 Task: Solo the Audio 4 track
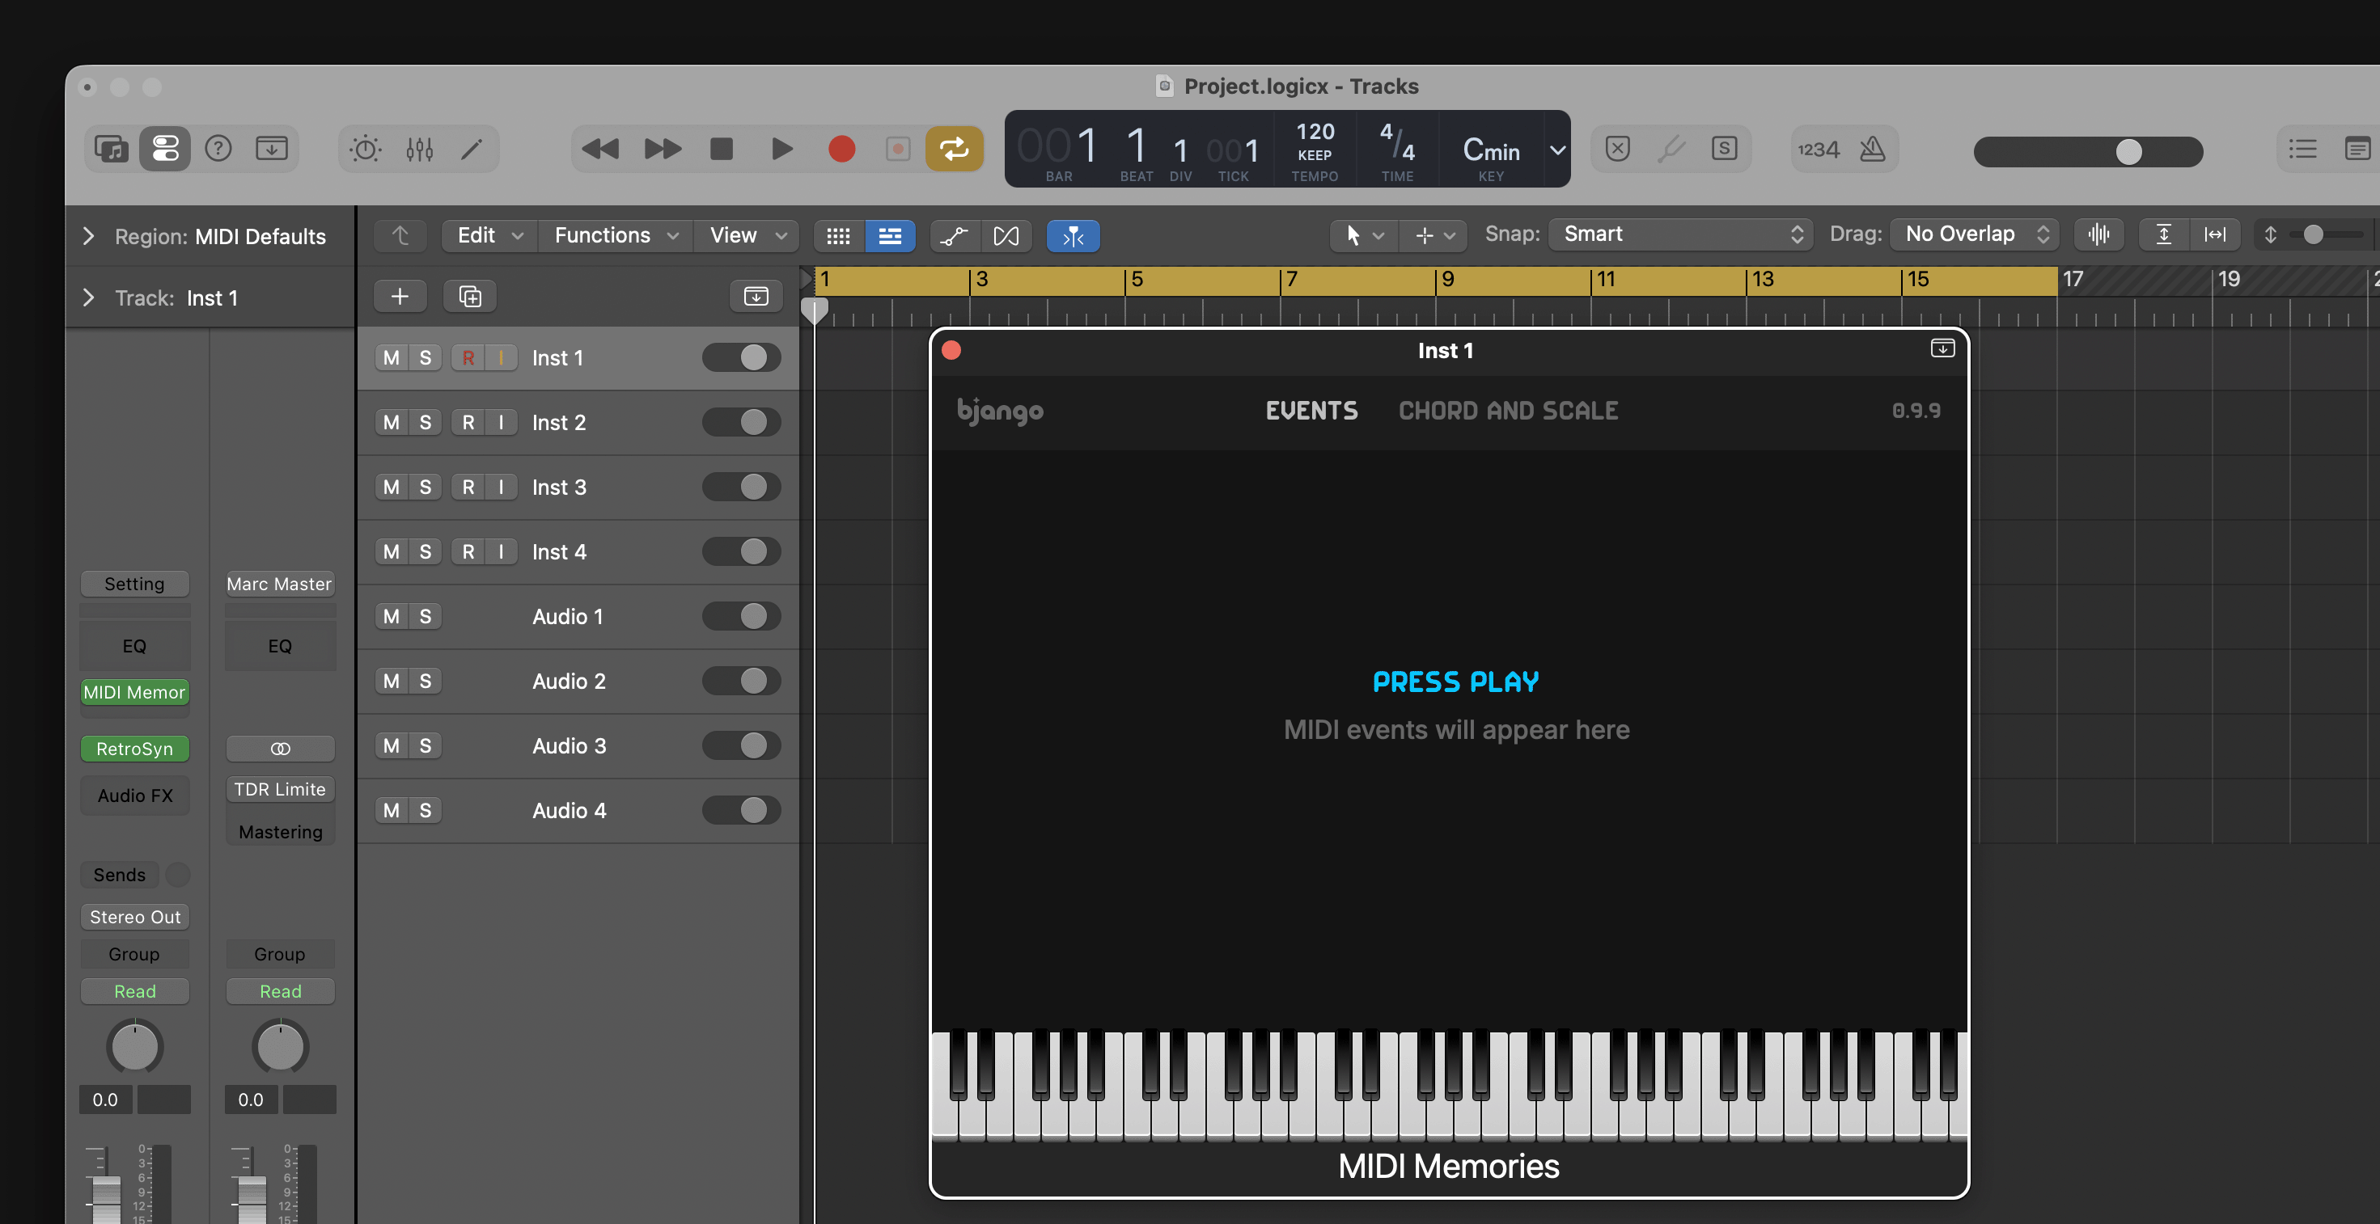click(425, 810)
